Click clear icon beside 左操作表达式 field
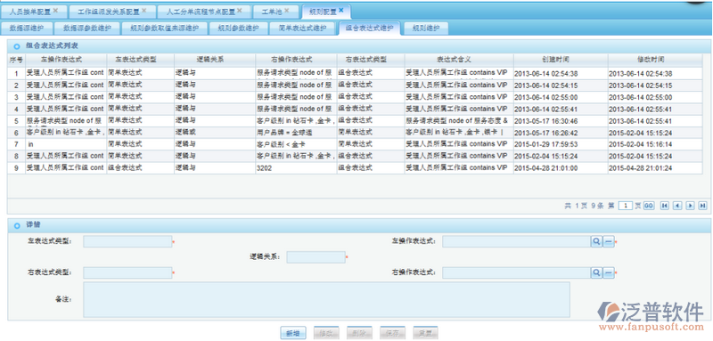Image resolution: width=713 pixels, height=341 pixels. coord(609,241)
